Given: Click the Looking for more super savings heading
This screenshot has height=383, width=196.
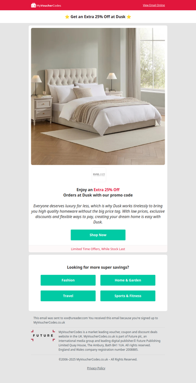Looking at the screenshot, I should click(x=98, y=267).
